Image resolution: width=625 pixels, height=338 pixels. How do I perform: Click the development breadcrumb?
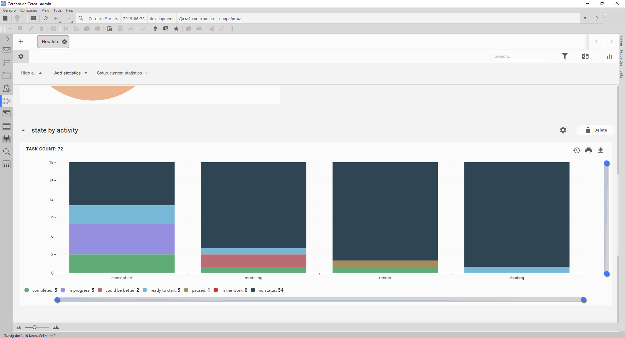click(x=162, y=19)
